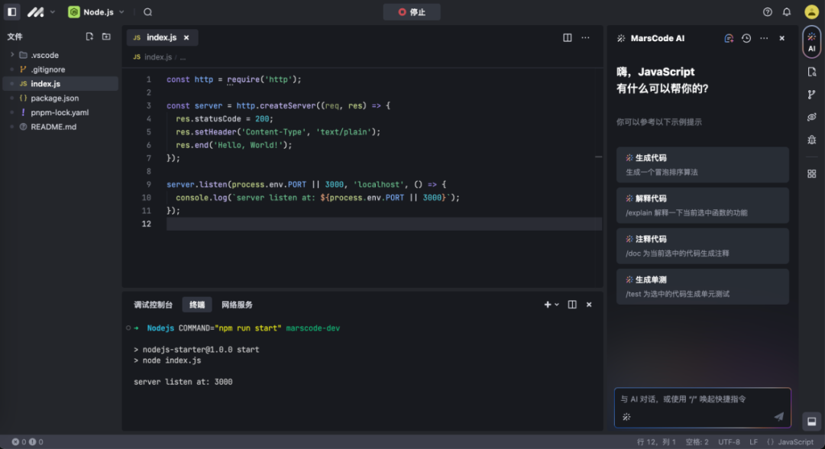Screen dimensions: 825x449
Task: Open the extensions grid icon
Action: point(811,173)
